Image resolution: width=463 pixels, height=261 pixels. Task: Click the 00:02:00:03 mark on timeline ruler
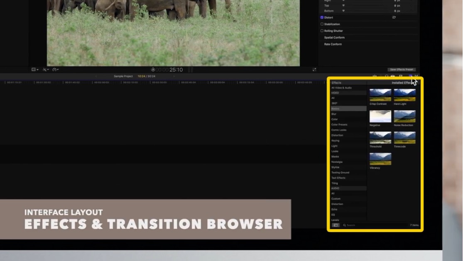click(x=101, y=82)
